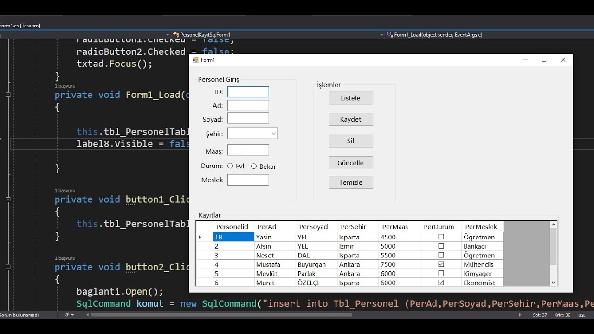The height and width of the screenshot is (334, 594).
Task: Sort by the PerDurum column header
Action: click(x=441, y=227)
